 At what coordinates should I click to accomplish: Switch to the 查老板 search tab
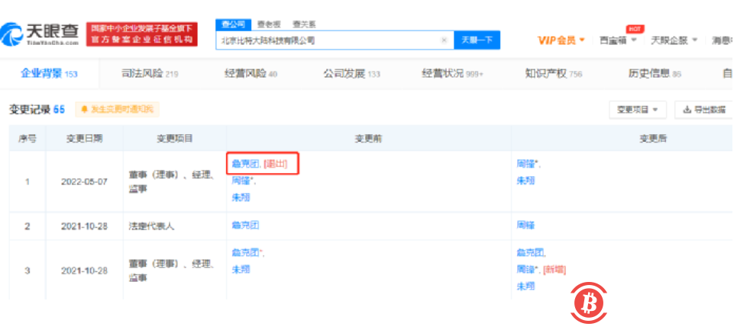click(x=269, y=25)
